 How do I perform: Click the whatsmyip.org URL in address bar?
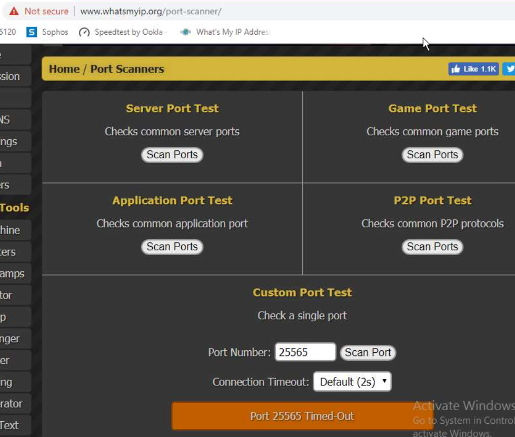click(x=151, y=11)
